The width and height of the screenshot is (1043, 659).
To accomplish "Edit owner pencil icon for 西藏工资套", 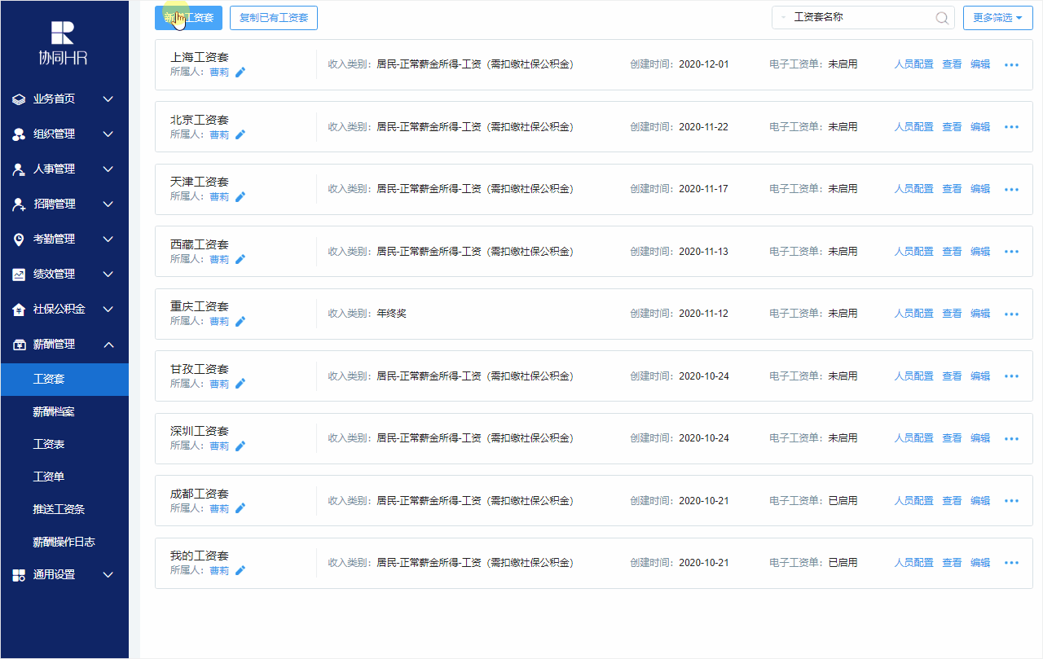I will [x=240, y=259].
